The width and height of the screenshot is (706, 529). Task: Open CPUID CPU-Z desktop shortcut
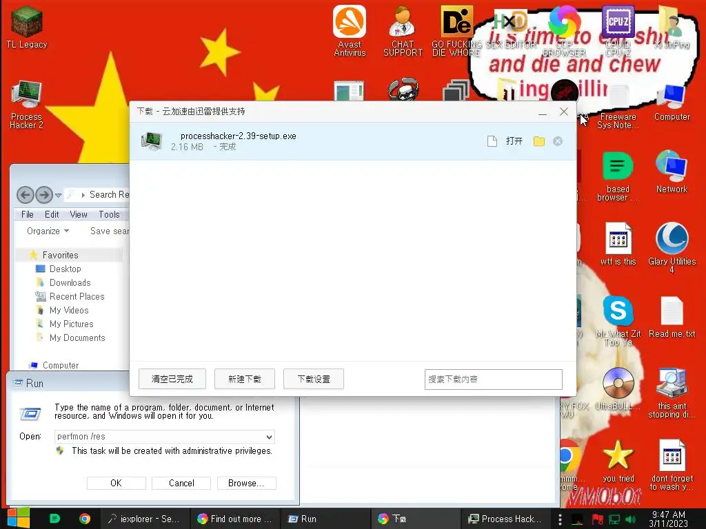618,30
